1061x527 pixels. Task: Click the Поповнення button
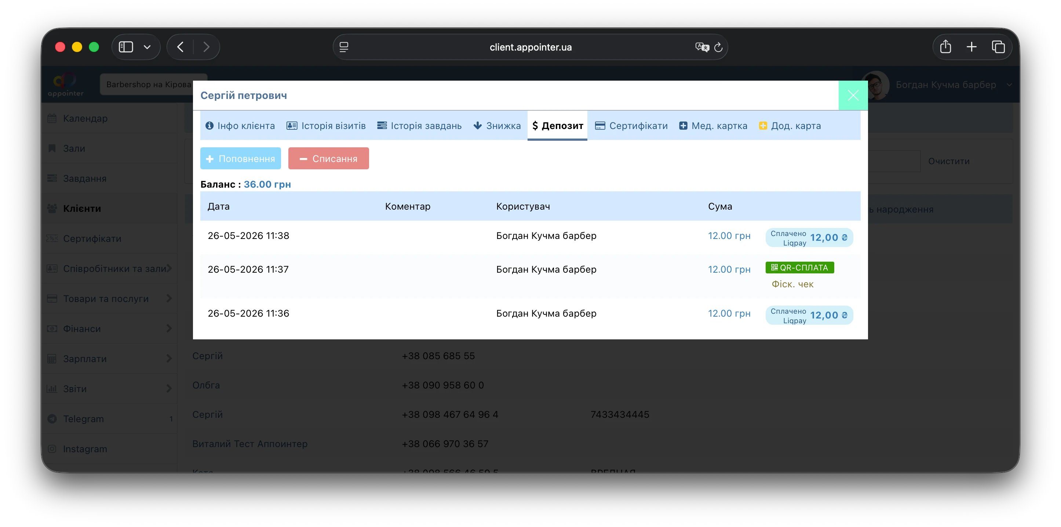[241, 158]
